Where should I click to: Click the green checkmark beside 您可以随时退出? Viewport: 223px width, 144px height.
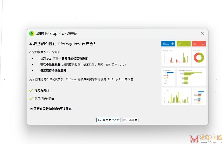click(31, 99)
